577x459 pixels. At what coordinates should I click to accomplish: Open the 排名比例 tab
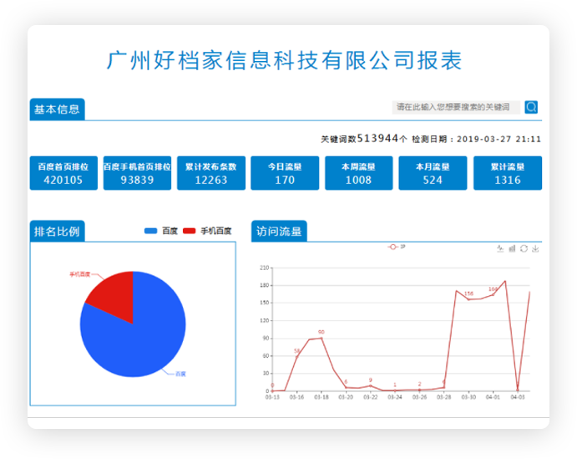pos(57,232)
